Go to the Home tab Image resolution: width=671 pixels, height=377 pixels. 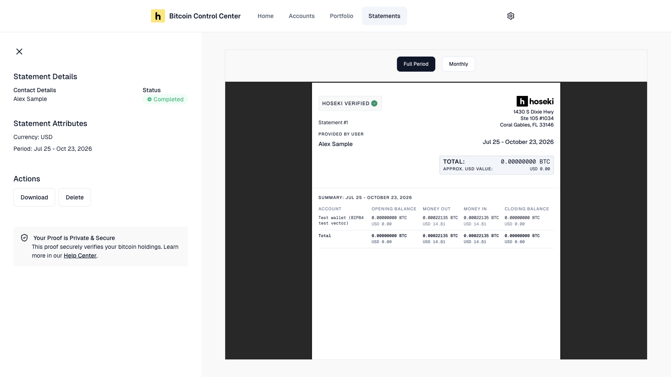265,16
